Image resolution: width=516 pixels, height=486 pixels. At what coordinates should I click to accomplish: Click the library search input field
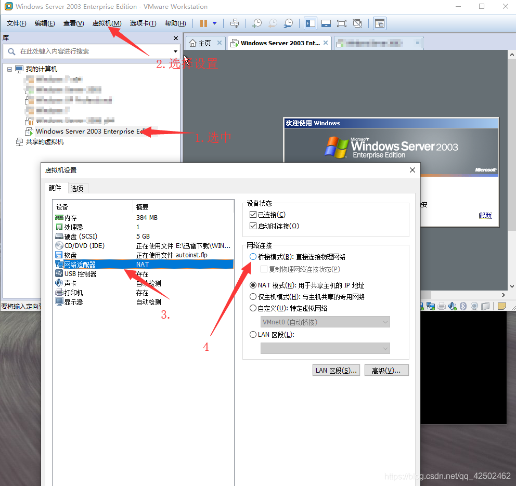pos(92,51)
